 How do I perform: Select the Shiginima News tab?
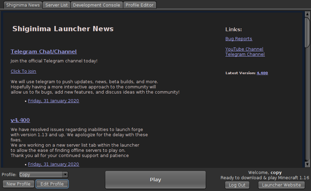pos(23,5)
